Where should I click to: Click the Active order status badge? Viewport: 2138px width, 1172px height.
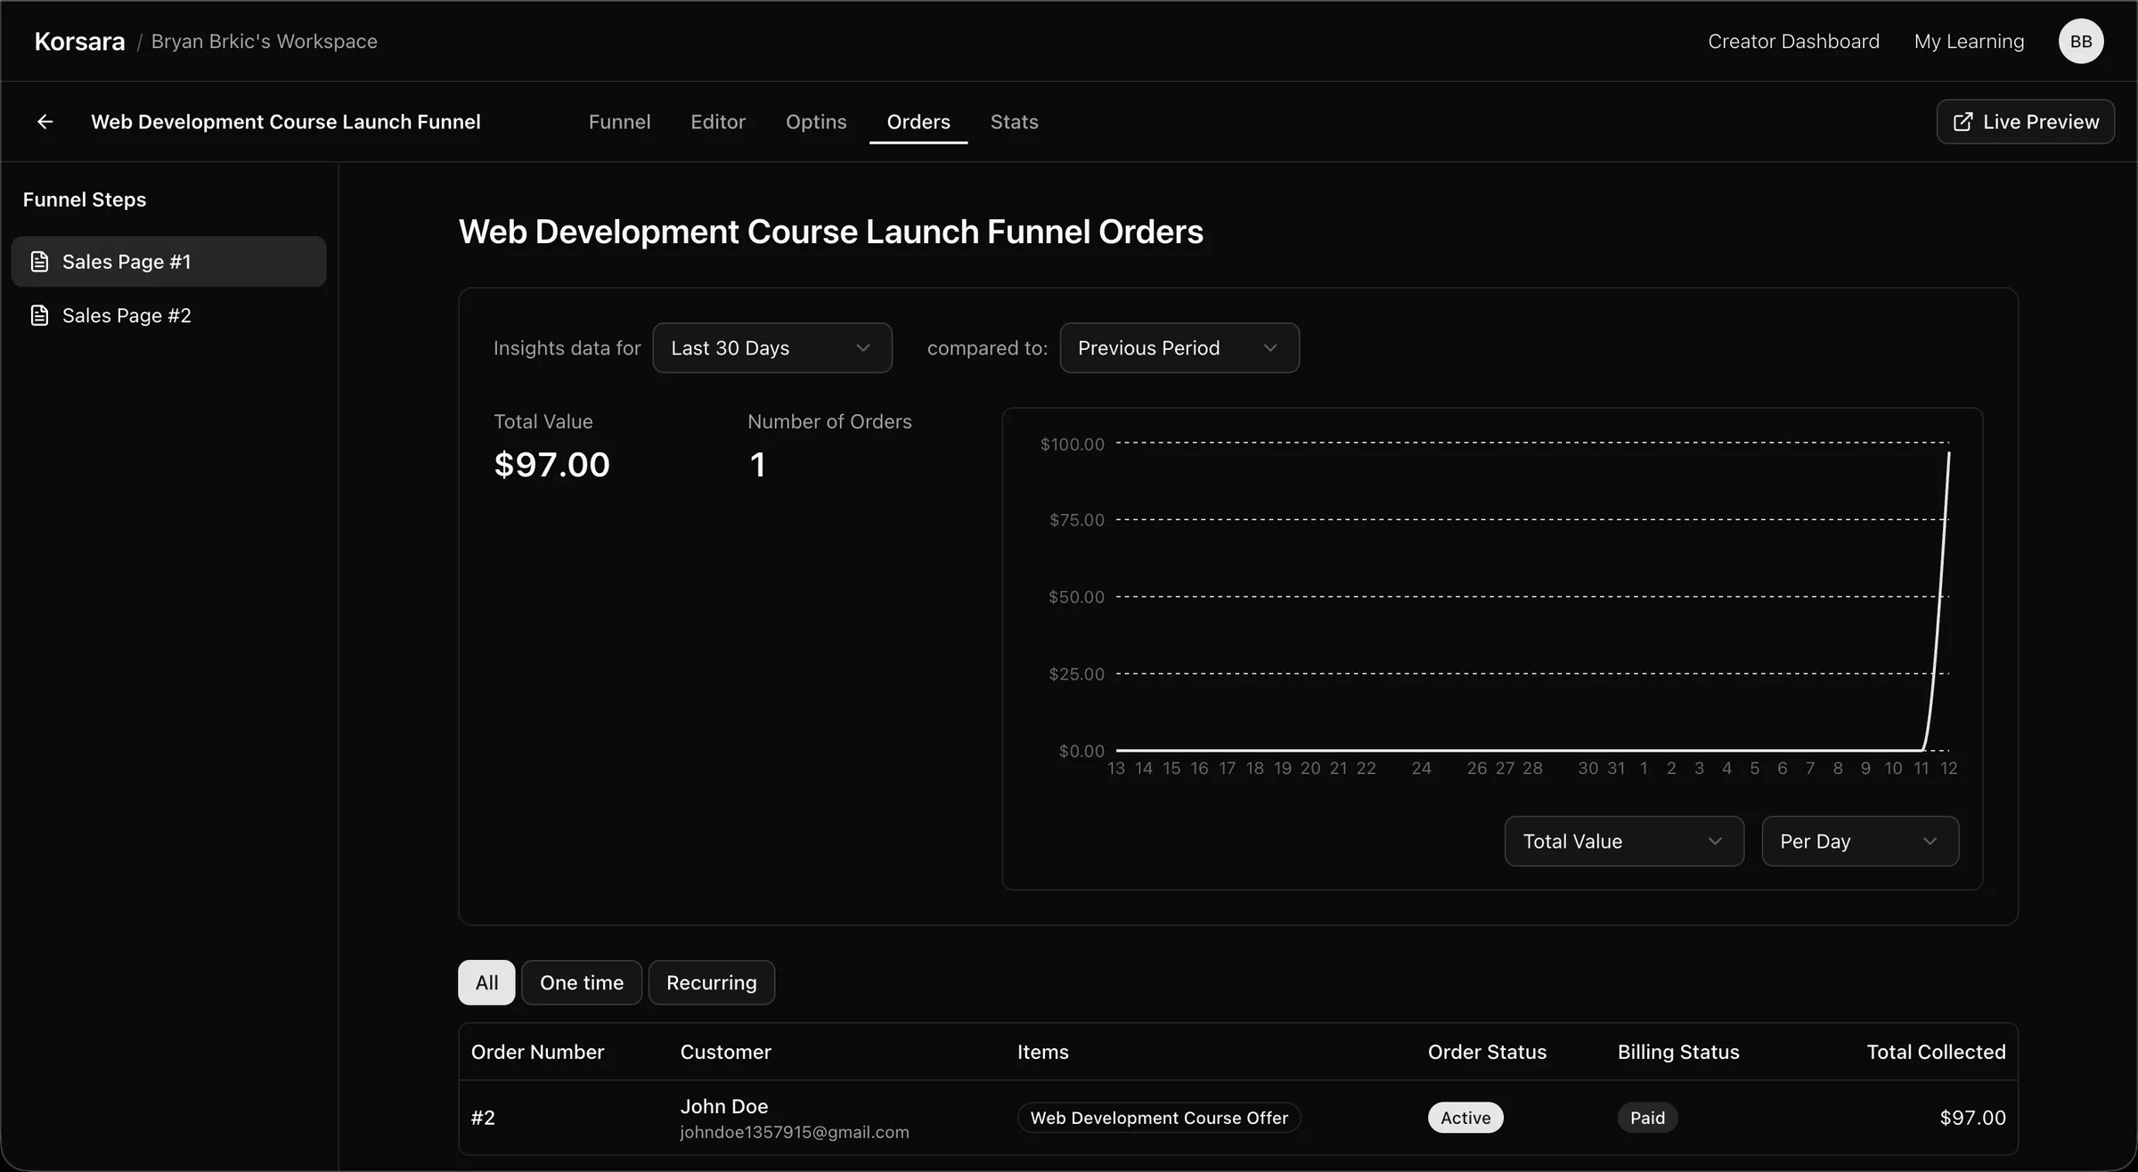pyautogui.click(x=1465, y=1118)
